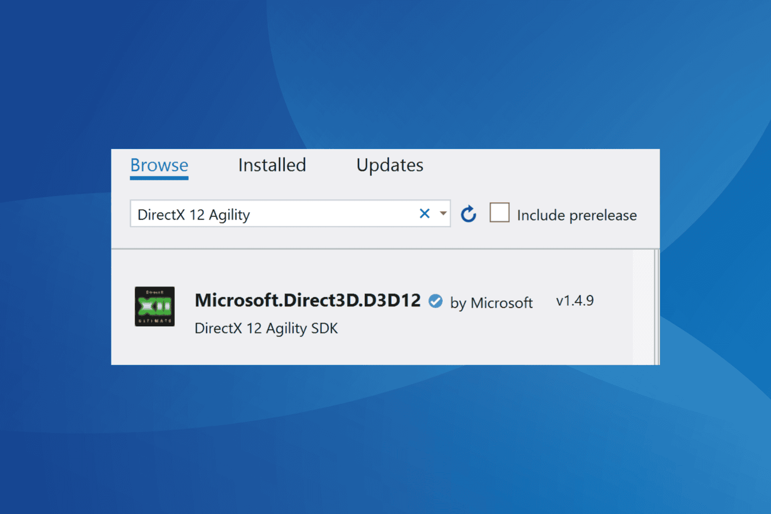Image resolution: width=771 pixels, height=514 pixels.
Task: Select the DirectX XII Ultimate package icon
Action: point(155,306)
